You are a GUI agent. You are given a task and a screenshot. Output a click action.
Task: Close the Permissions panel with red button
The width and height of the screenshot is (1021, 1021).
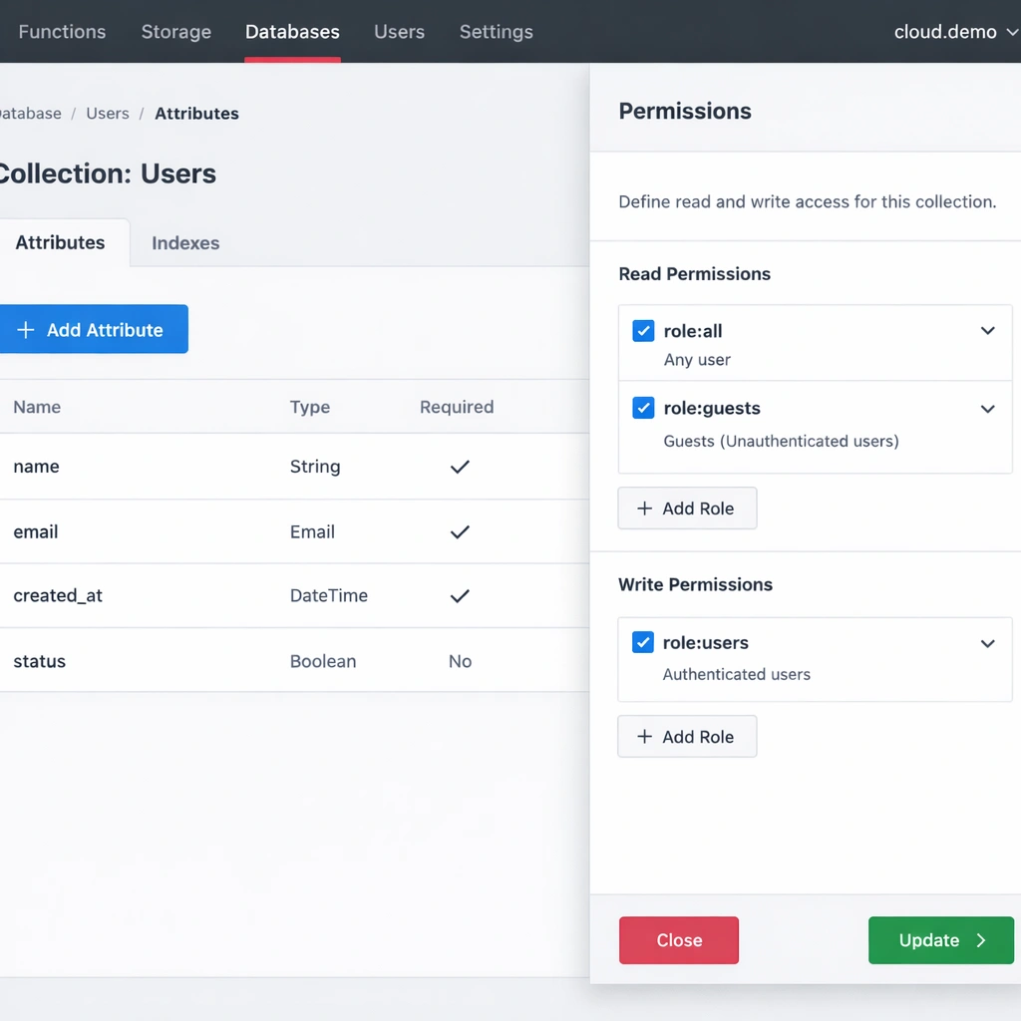point(679,940)
